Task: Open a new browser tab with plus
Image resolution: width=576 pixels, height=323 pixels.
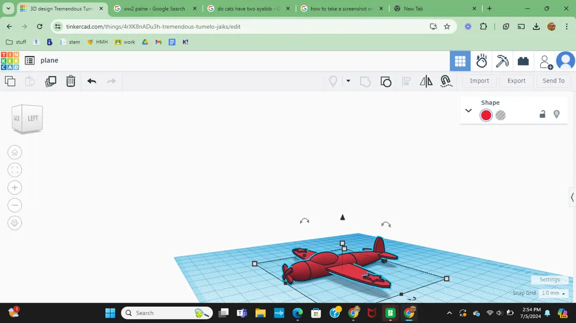Action: point(489,9)
